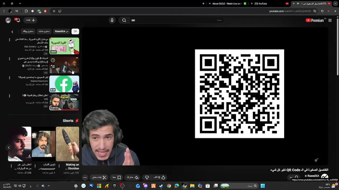The image size is (339, 190).
Task: Open the Windows Start button
Action: pos(263,186)
